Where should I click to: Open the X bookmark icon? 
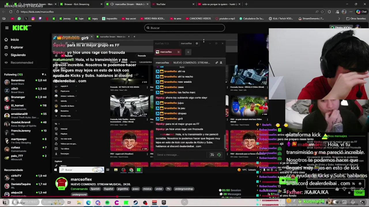(x=26, y=19)
